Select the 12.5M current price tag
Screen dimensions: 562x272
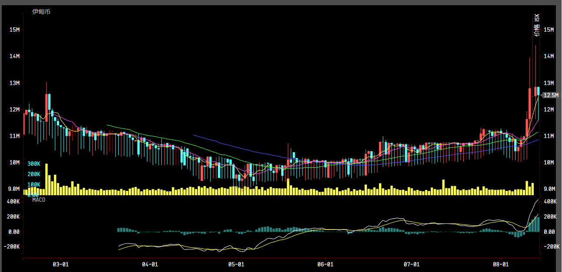click(551, 95)
